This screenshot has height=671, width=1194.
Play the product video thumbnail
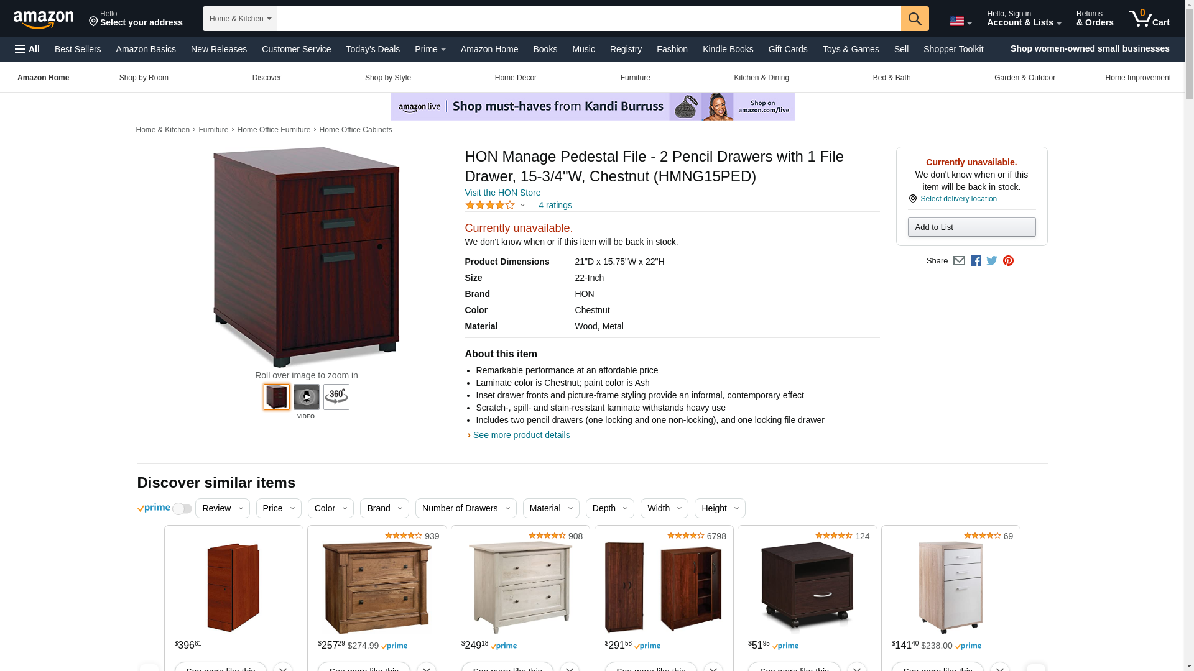pos(307,397)
